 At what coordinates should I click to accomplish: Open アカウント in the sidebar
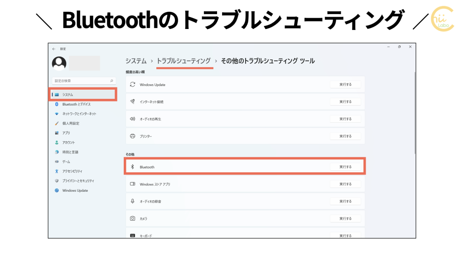[69, 143]
